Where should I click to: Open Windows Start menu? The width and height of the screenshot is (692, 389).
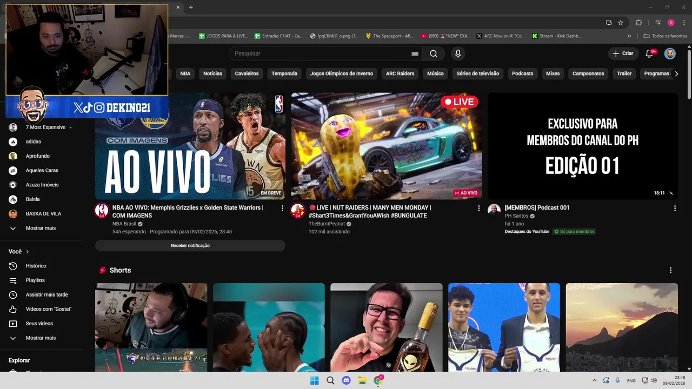point(314,380)
